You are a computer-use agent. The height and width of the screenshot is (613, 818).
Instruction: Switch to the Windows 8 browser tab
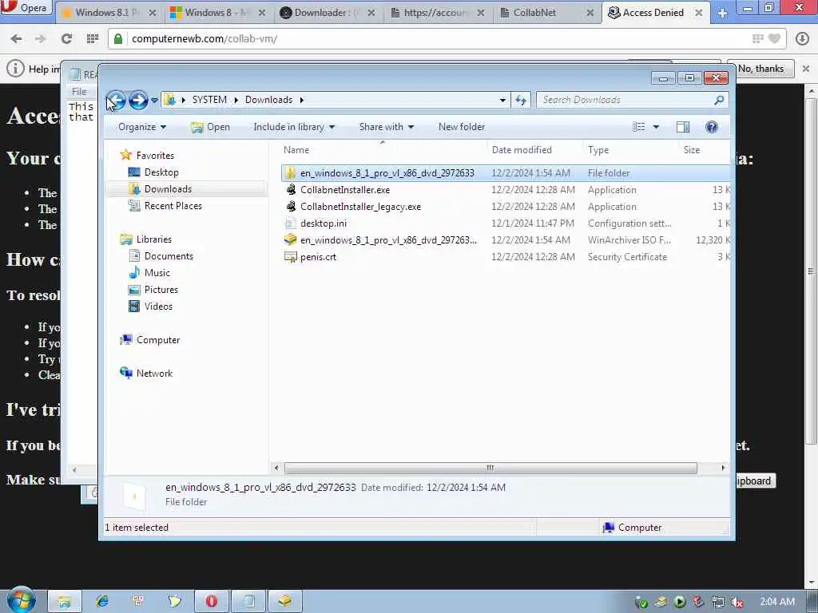point(218,13)
